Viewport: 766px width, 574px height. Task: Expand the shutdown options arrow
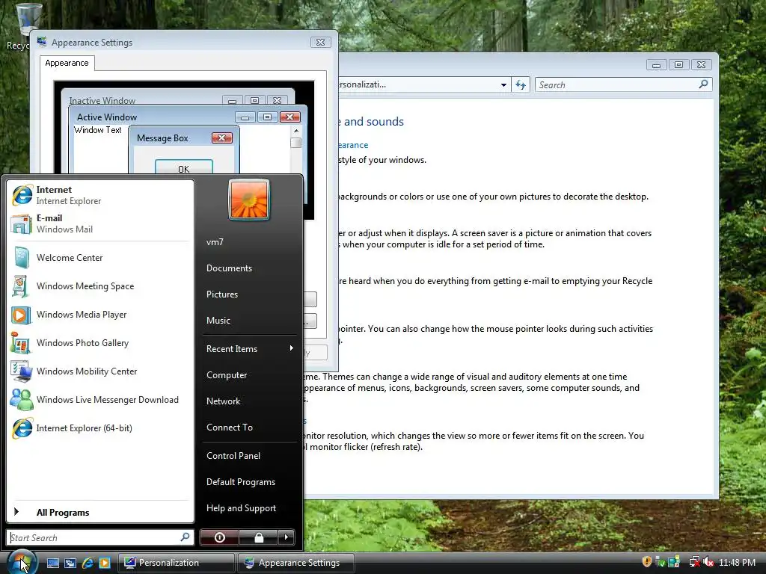(x=287, y=537)
